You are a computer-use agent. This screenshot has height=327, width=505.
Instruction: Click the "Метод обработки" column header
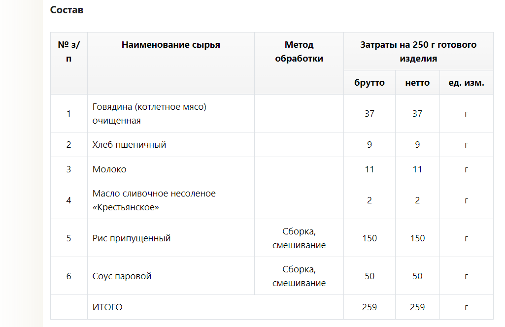(299, 52)
